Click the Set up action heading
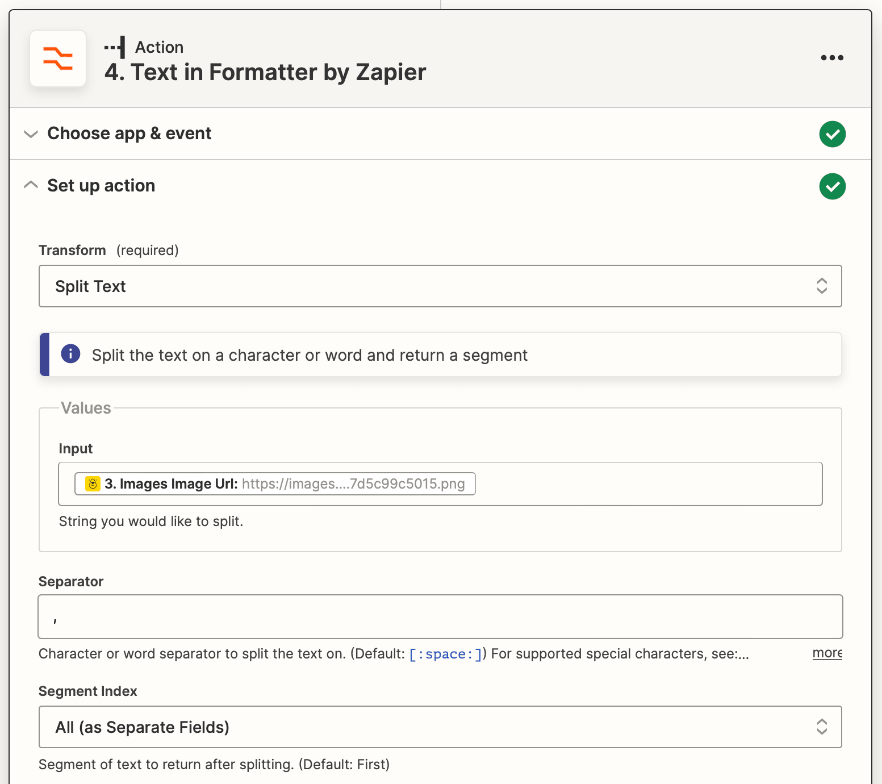Screen dimensions: 882x784 point(101,186)
